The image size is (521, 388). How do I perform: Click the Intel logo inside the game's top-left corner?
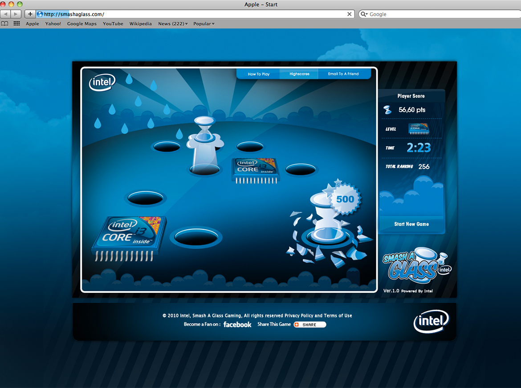point(102,83)
